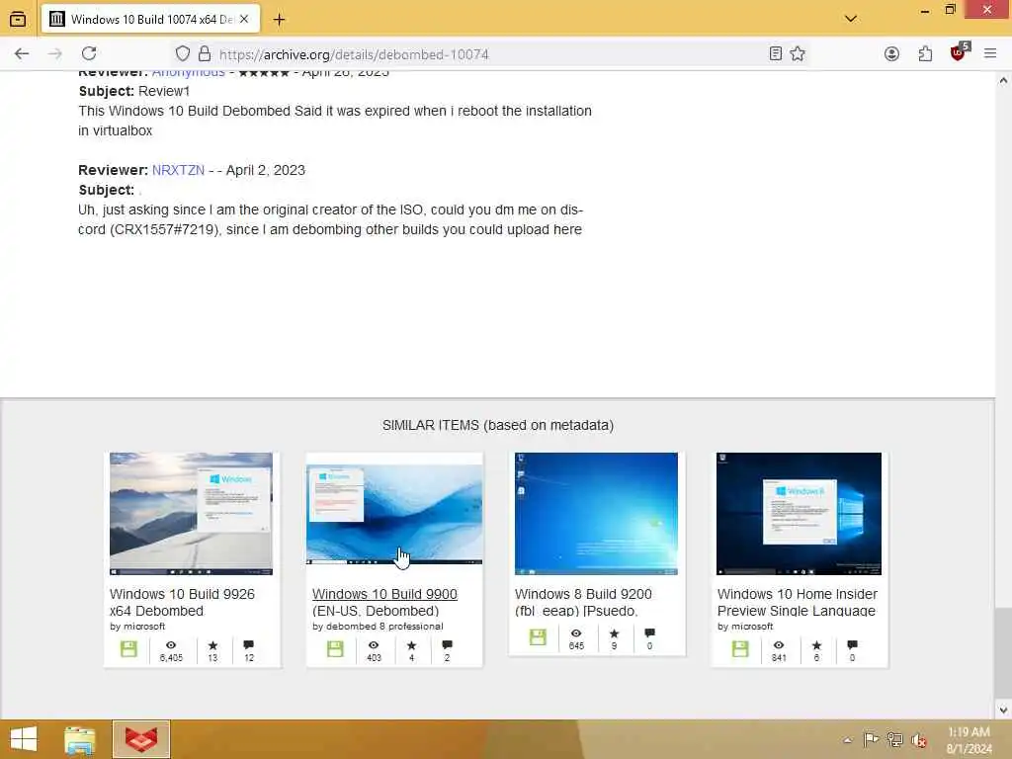Open the Anonymous reviewer link
The image size is (1012, 759).
point(189,73)
